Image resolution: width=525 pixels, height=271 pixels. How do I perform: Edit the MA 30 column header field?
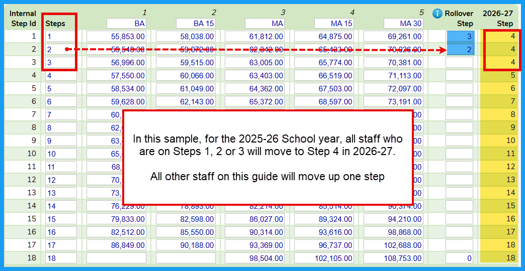tap(403, 24)
